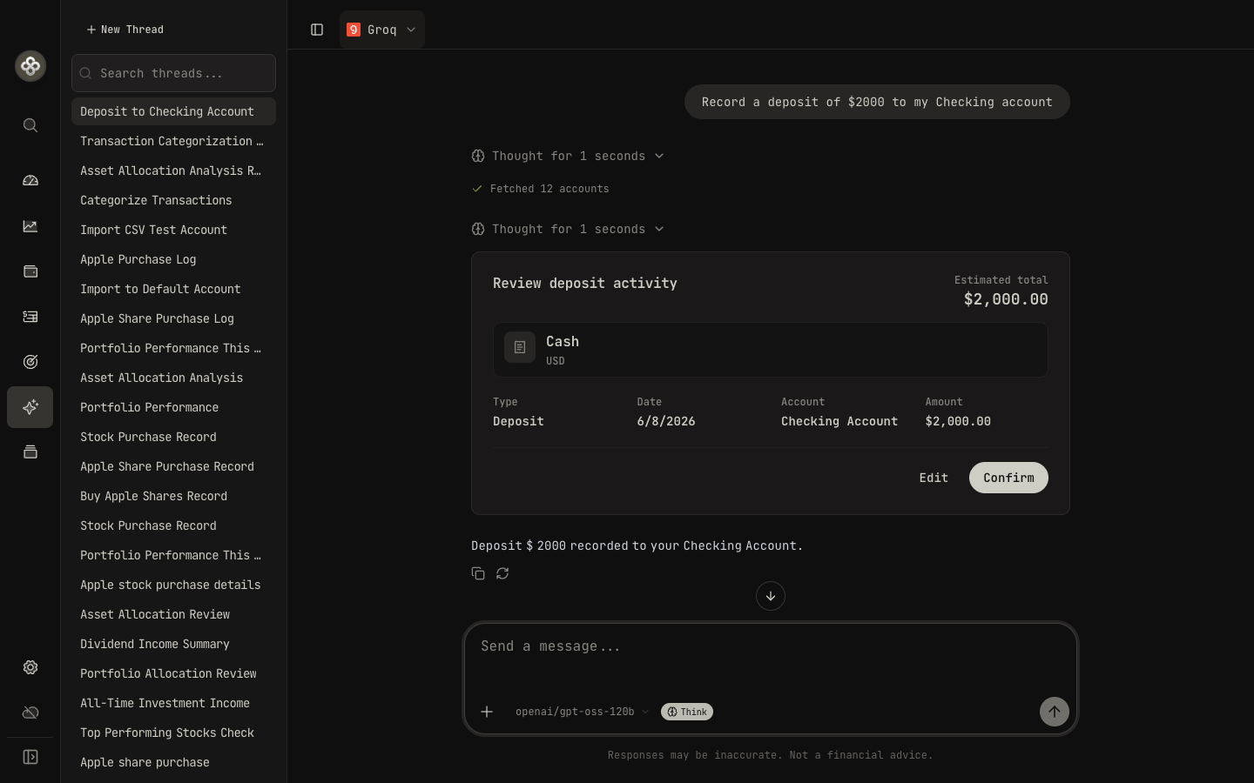Open the openai/gpt-oss-120b model selector
Viewport: 1254px width, 783px height.
point(582,712)
